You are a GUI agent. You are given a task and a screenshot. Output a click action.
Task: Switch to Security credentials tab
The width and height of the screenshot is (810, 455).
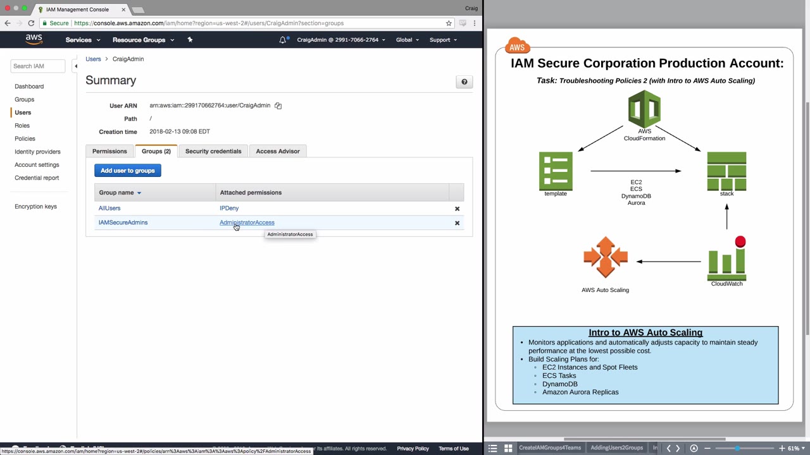[213, 152]
